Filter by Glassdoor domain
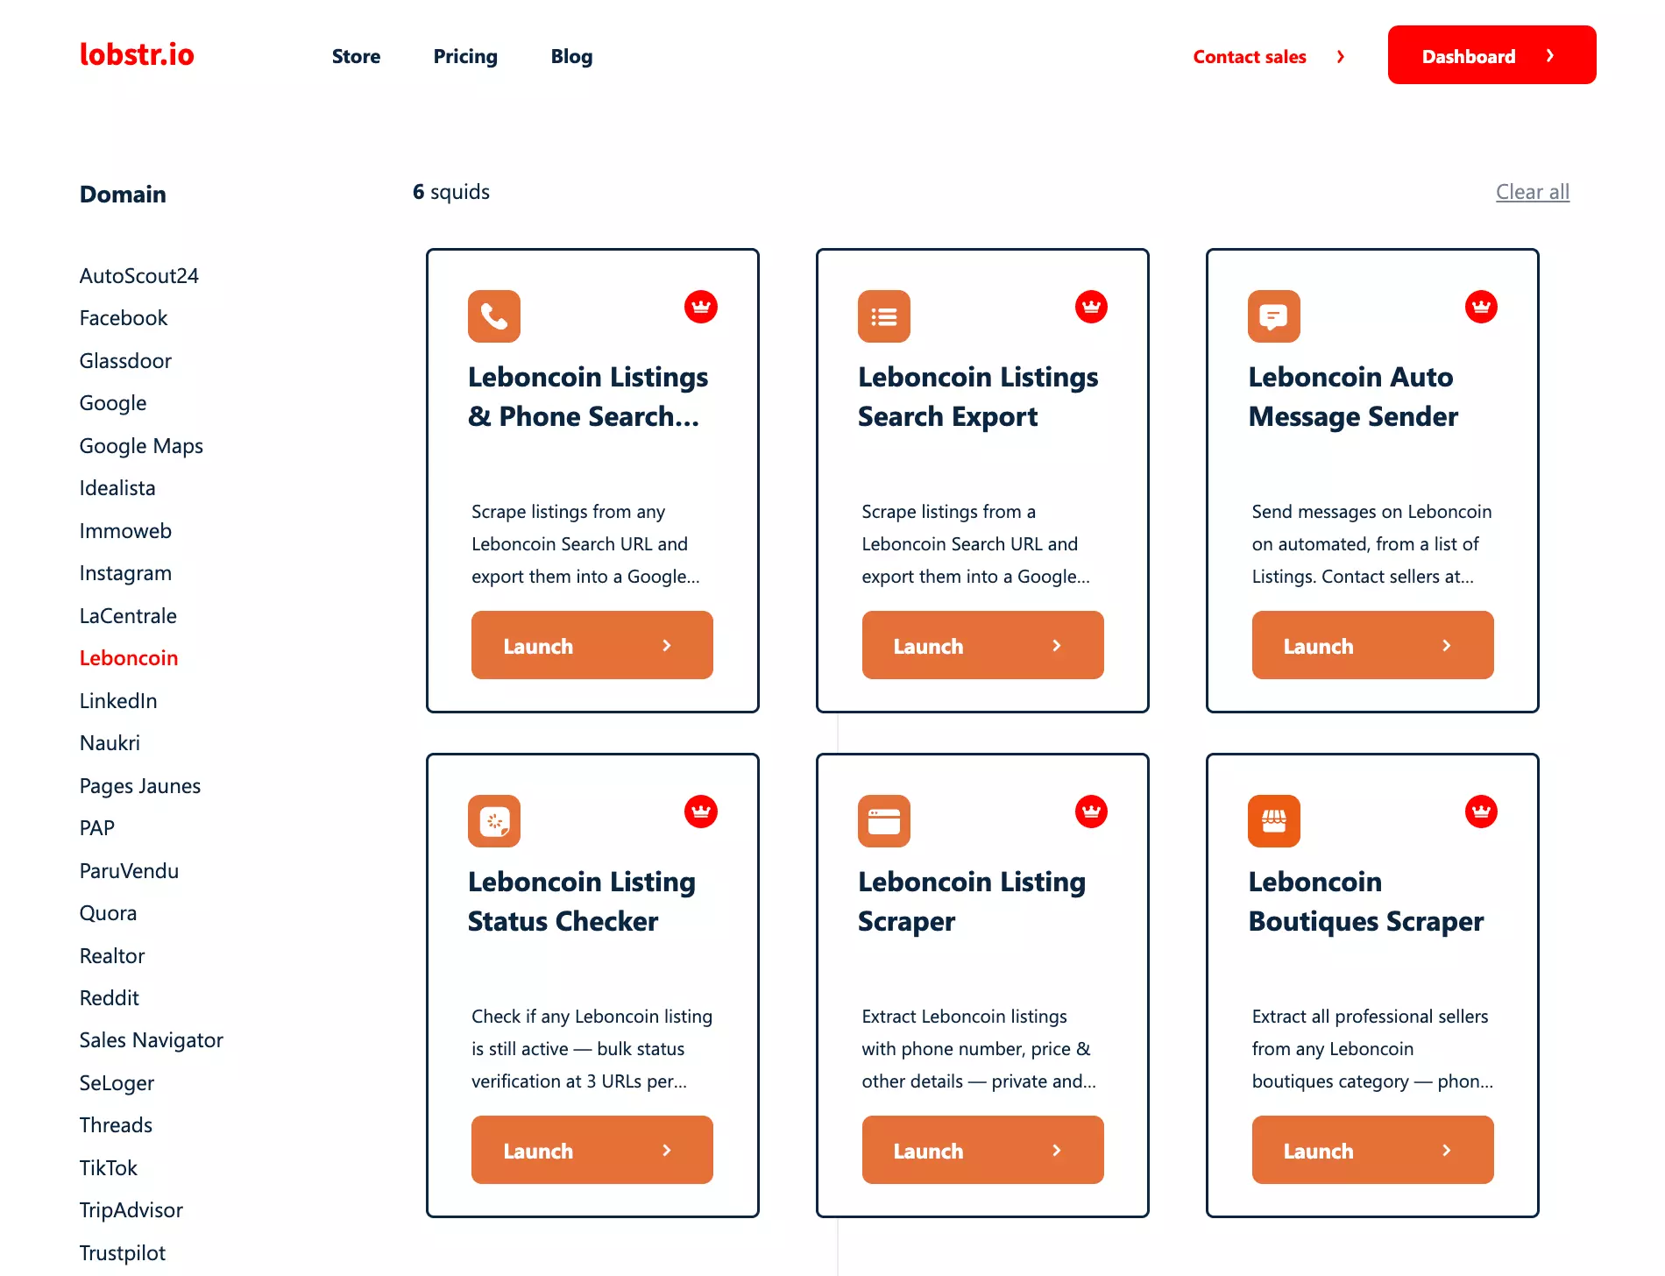This screenshot has width=1665, height=1276. pos(125,361)
